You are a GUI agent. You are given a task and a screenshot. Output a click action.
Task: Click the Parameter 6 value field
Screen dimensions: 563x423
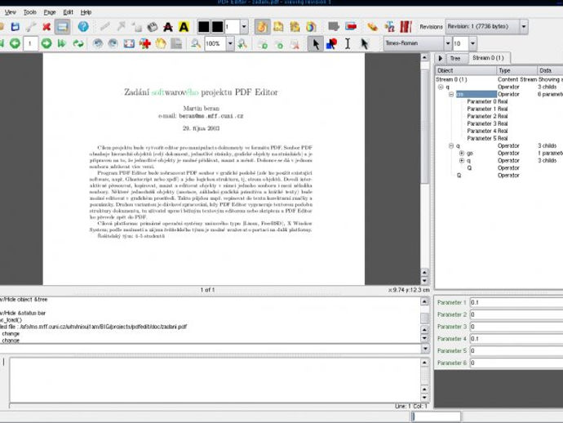(x=516, y=363)
